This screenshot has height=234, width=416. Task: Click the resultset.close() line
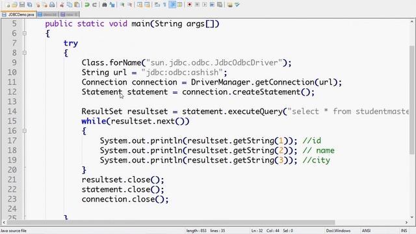click(123, 180)
